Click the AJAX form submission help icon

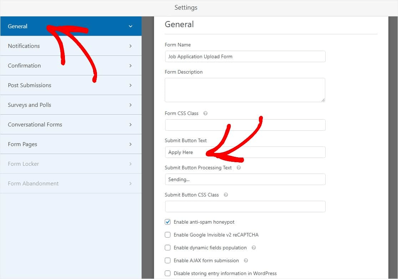pyautogui.click(x=246, y=260)
